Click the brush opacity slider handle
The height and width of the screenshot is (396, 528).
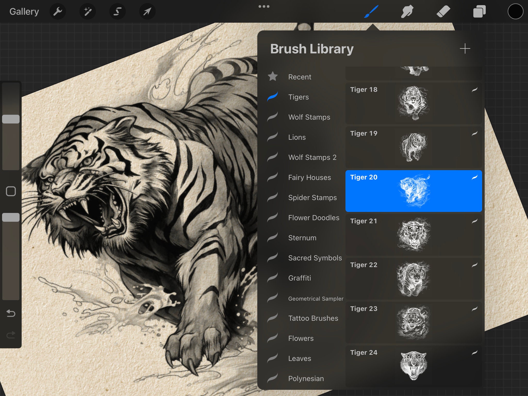click(11, 217)
